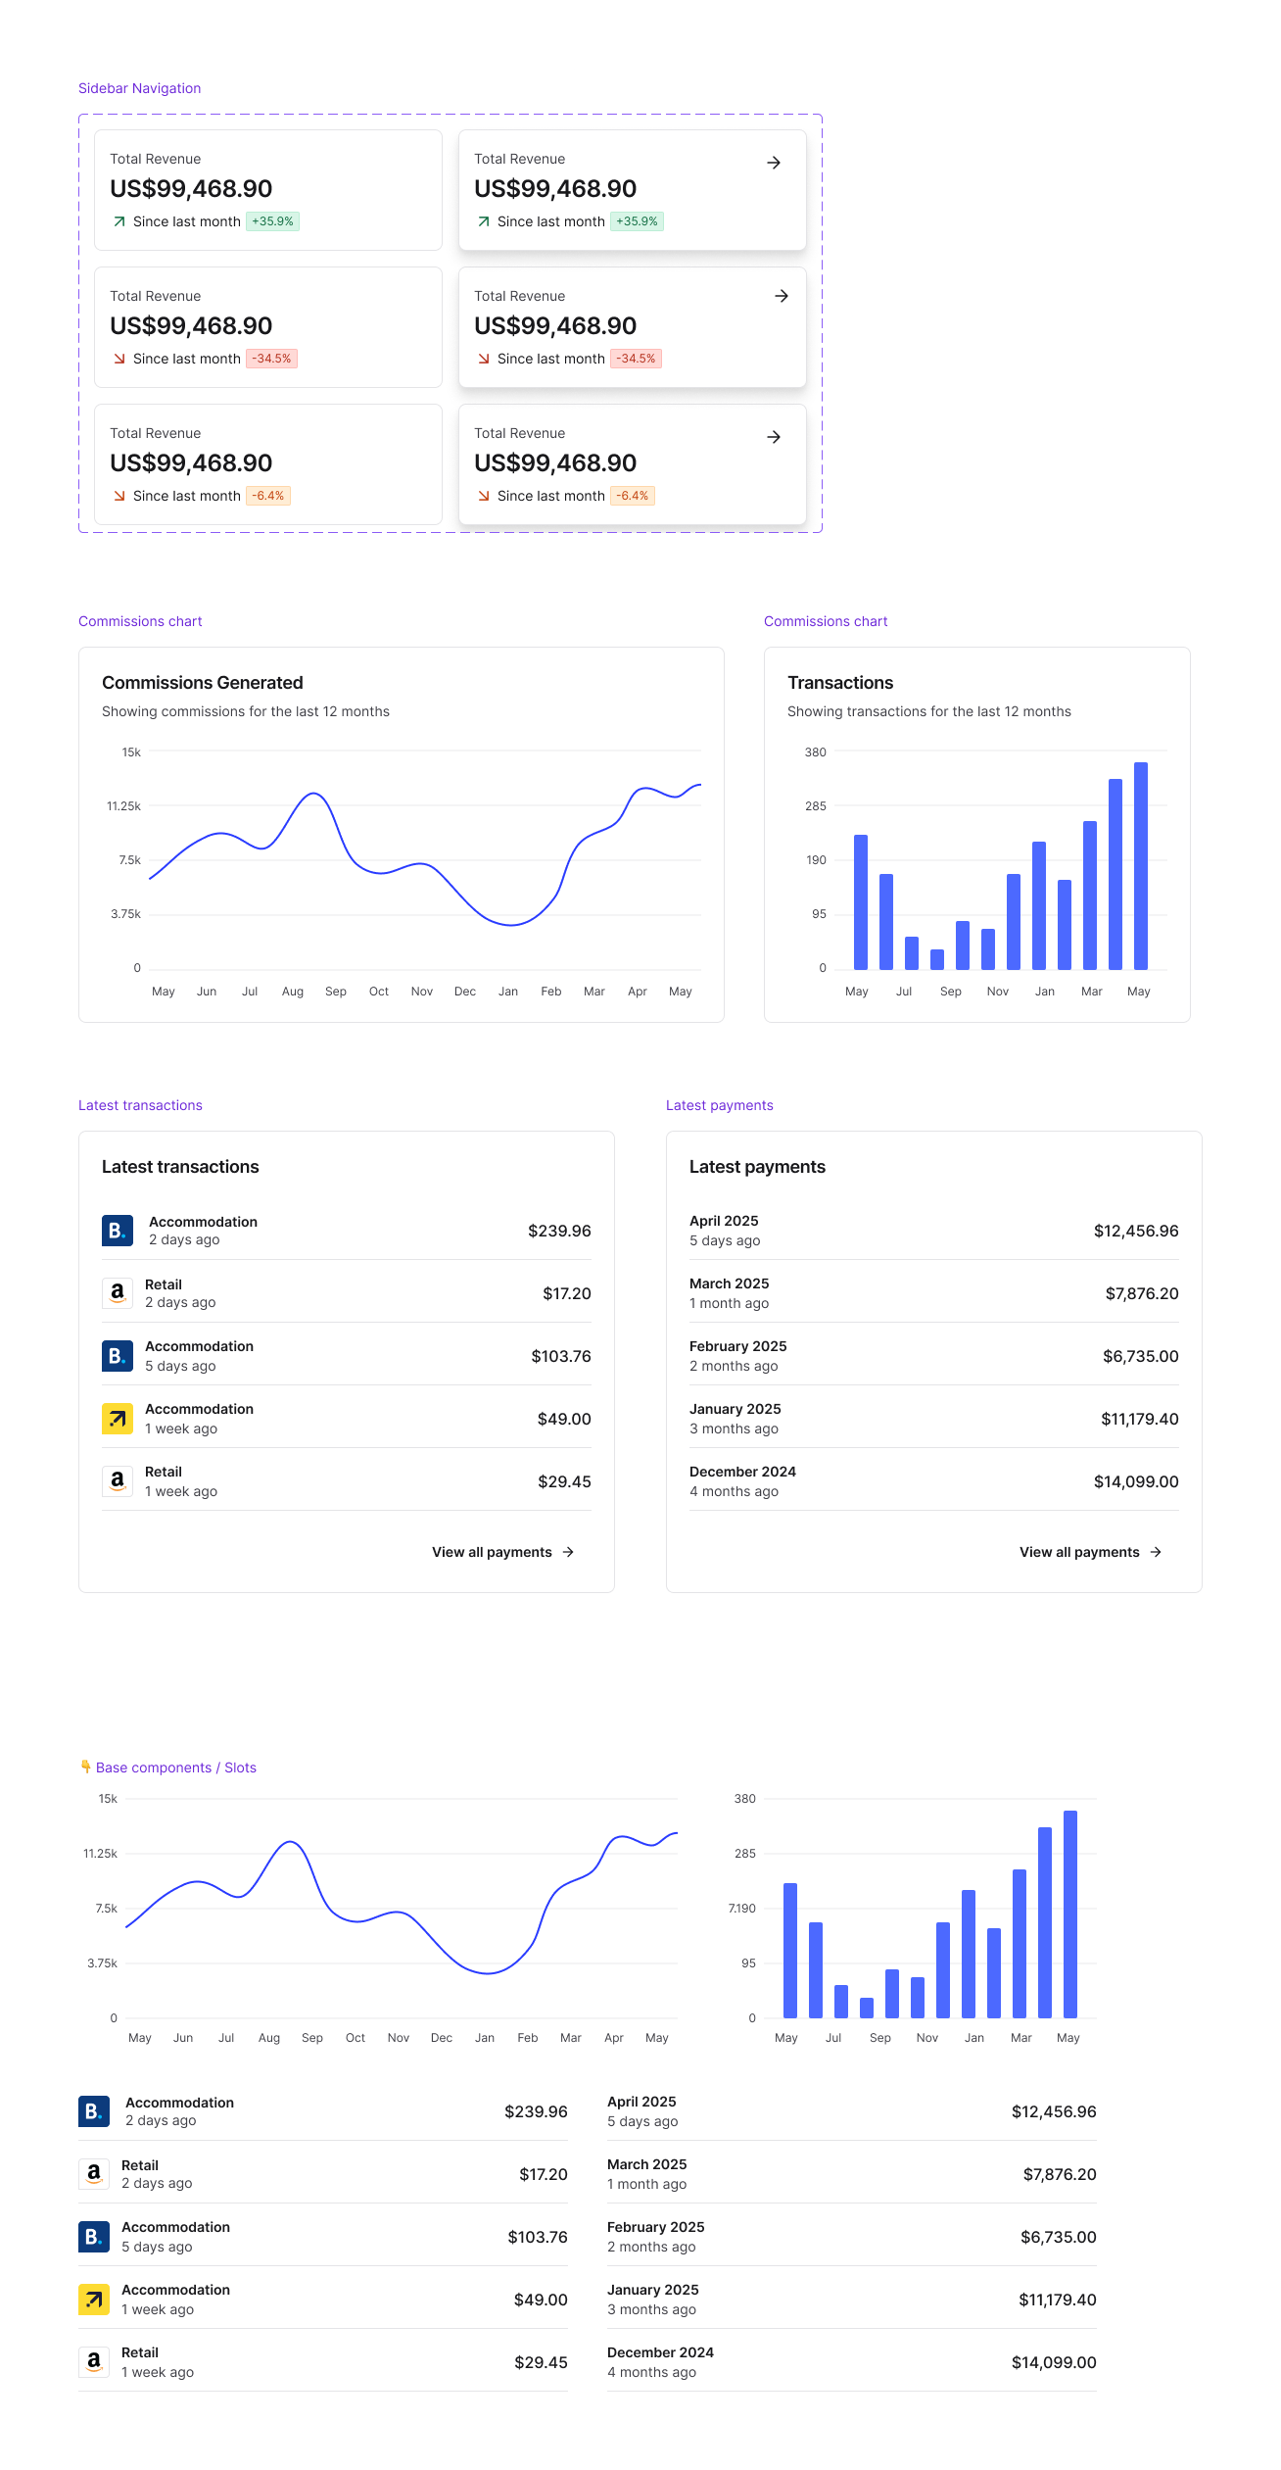
Task: Click Booking.com logo beside $239.96 in Latest transactions card
Action: pos(118,1231)
